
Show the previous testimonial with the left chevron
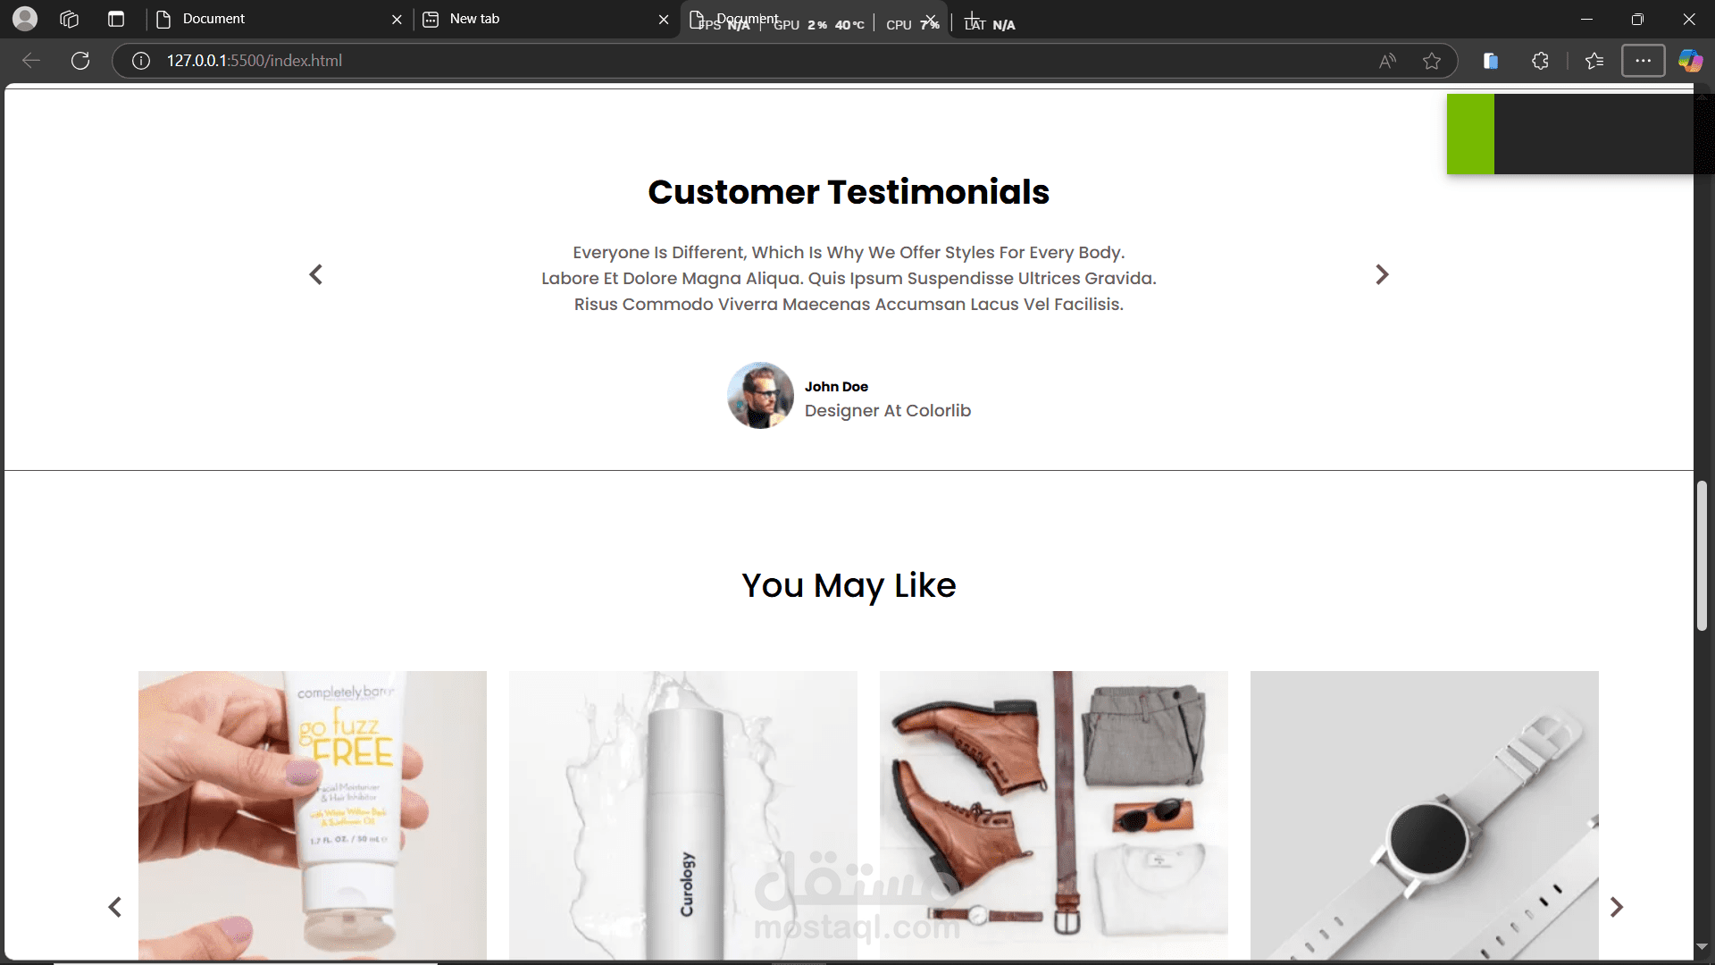tap(315, 274)
